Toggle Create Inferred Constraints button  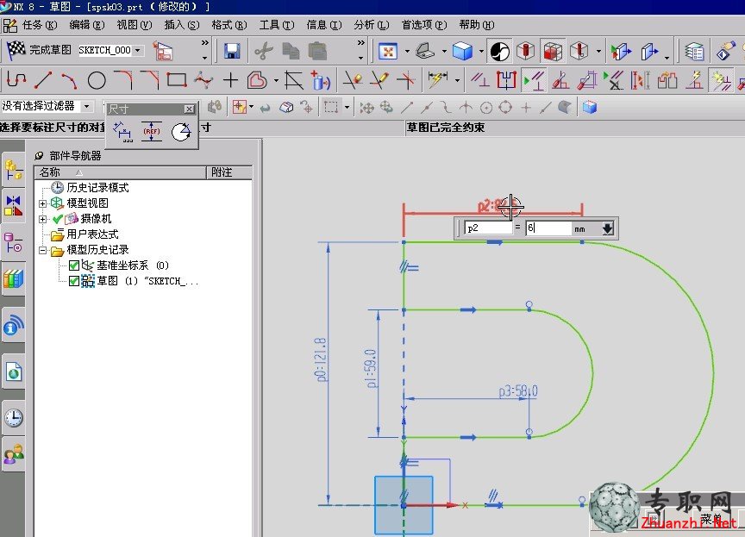pos(720,80)
